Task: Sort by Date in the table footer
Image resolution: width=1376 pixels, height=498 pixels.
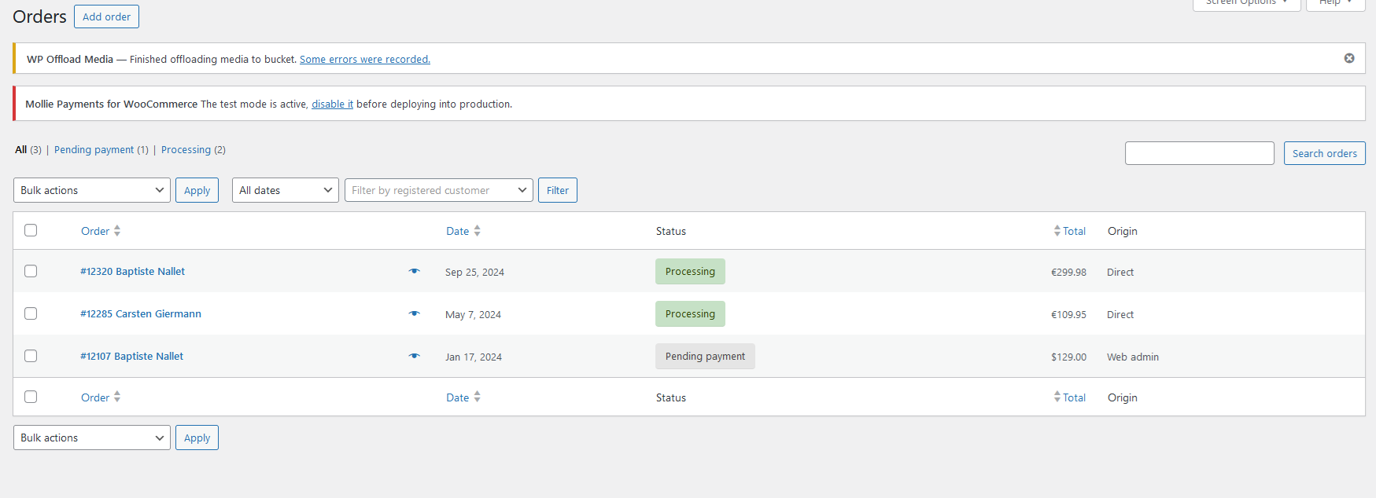Action: [x=463, y=397]
